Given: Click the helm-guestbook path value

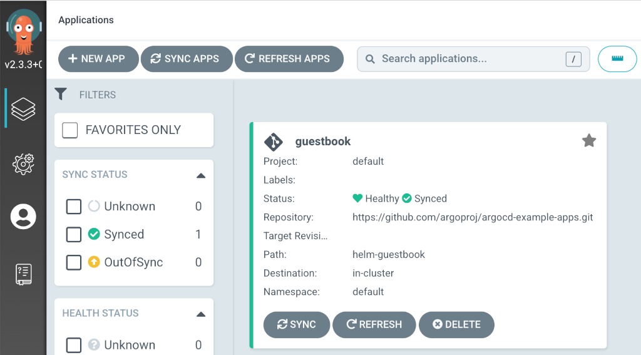Looking at the screenshot, I should click(389, 254).
